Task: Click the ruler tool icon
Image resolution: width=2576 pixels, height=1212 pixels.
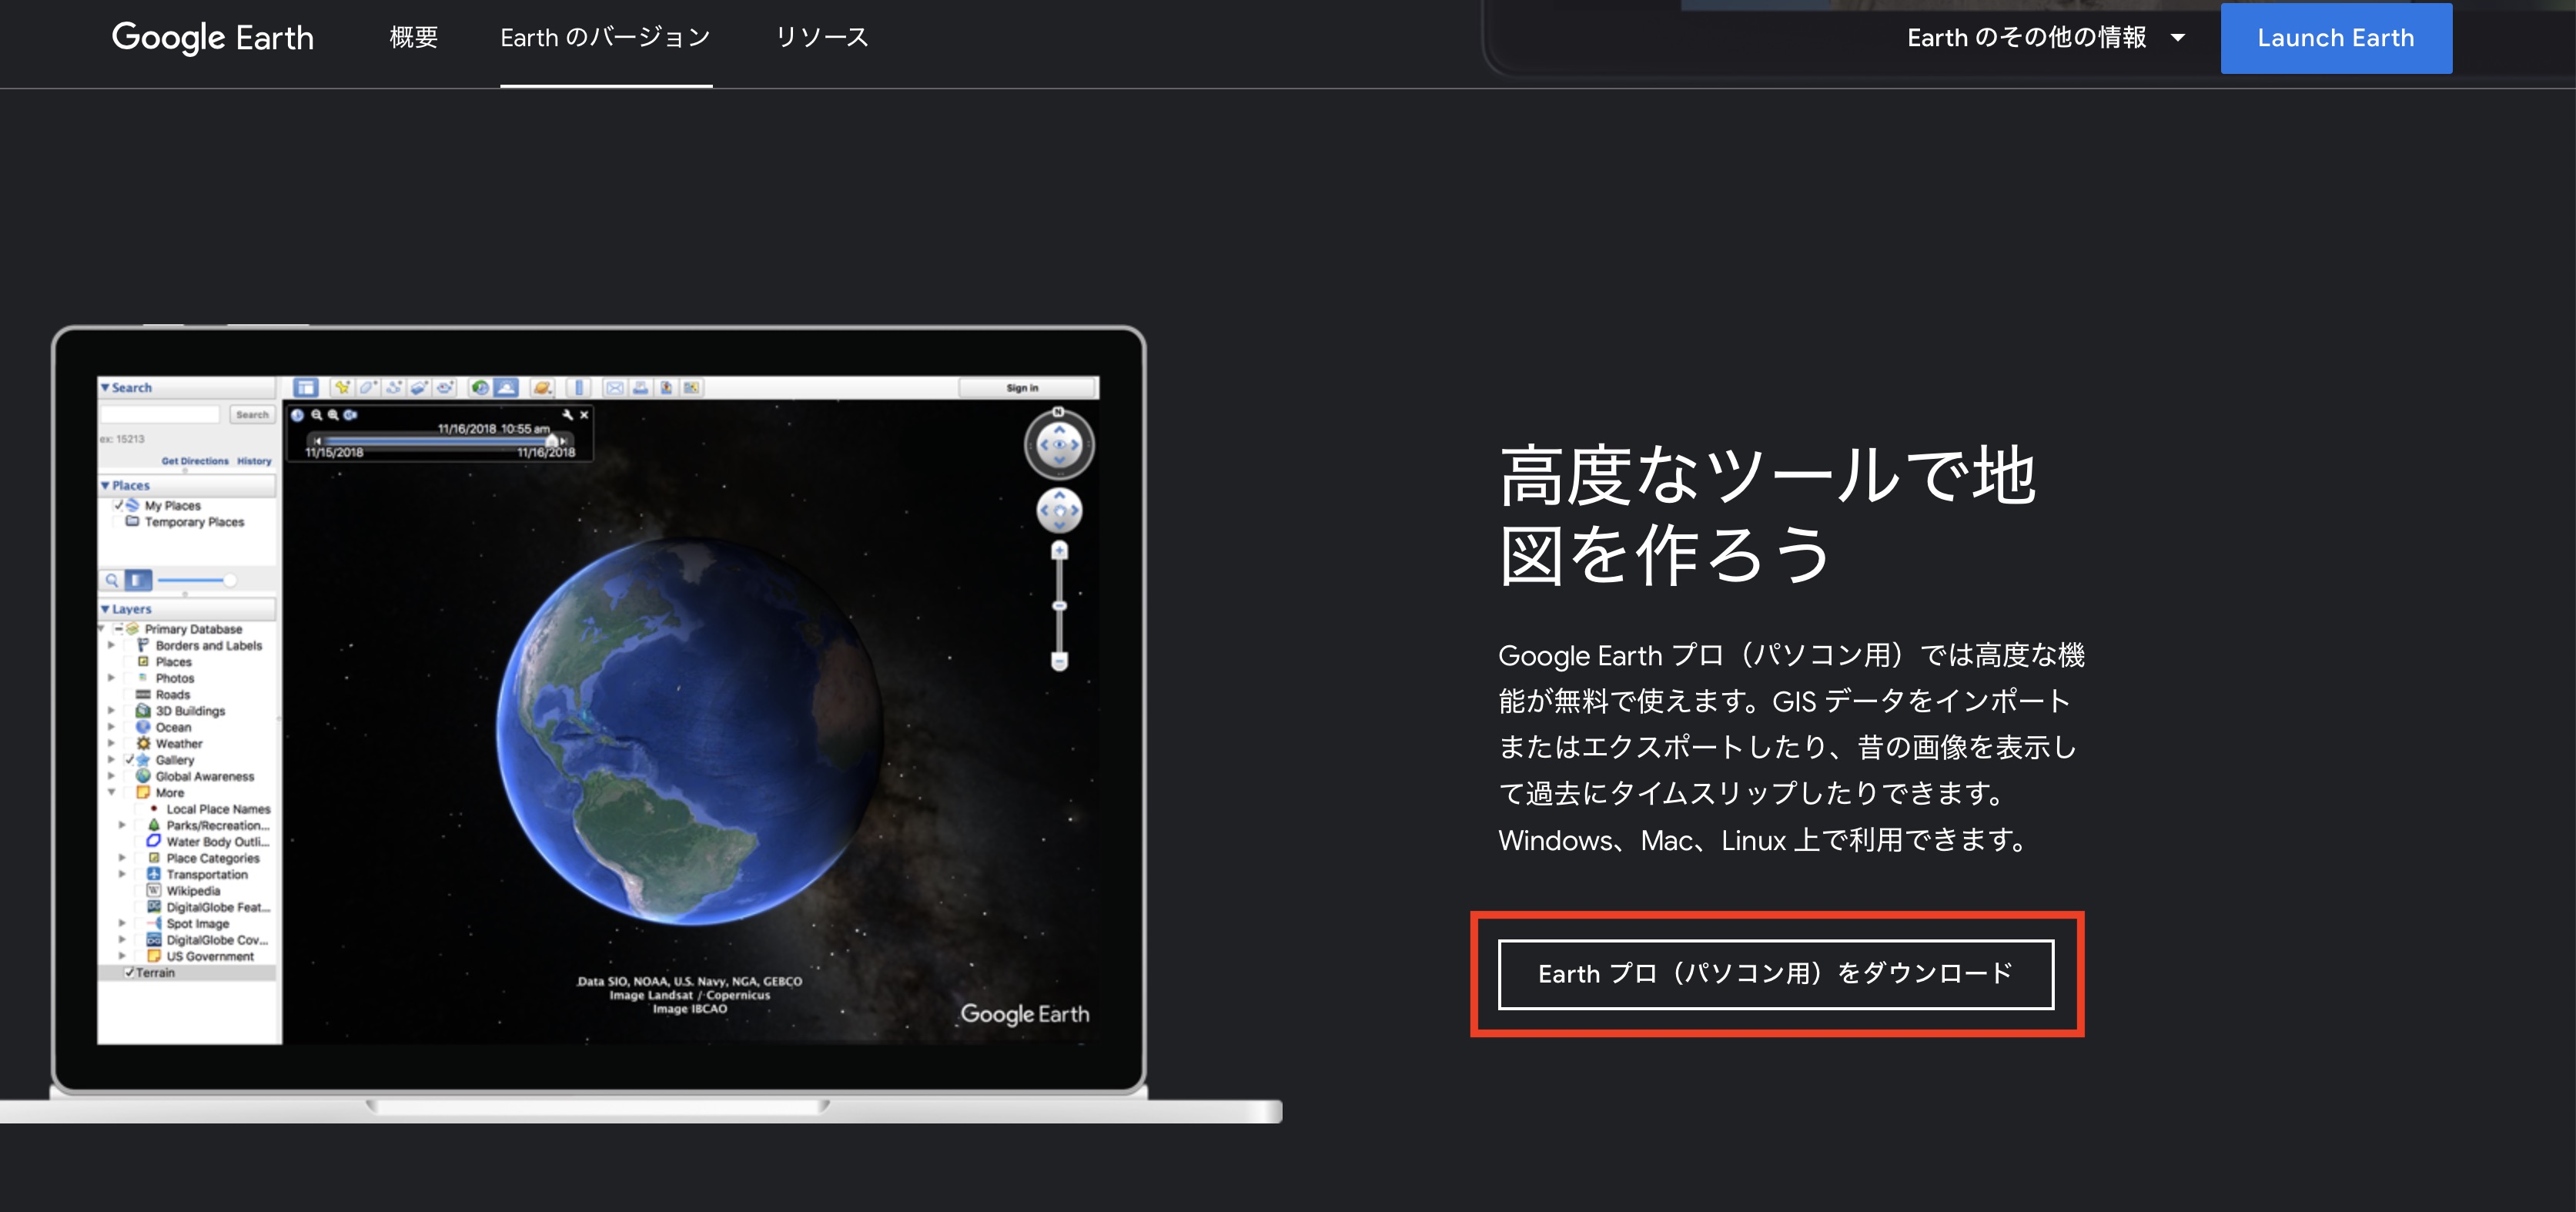Action: click(x=579, y=387)
